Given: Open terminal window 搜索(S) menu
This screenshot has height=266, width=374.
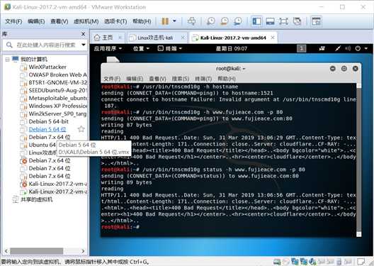Looking at the screenshot, I should (x=181, y=79).
